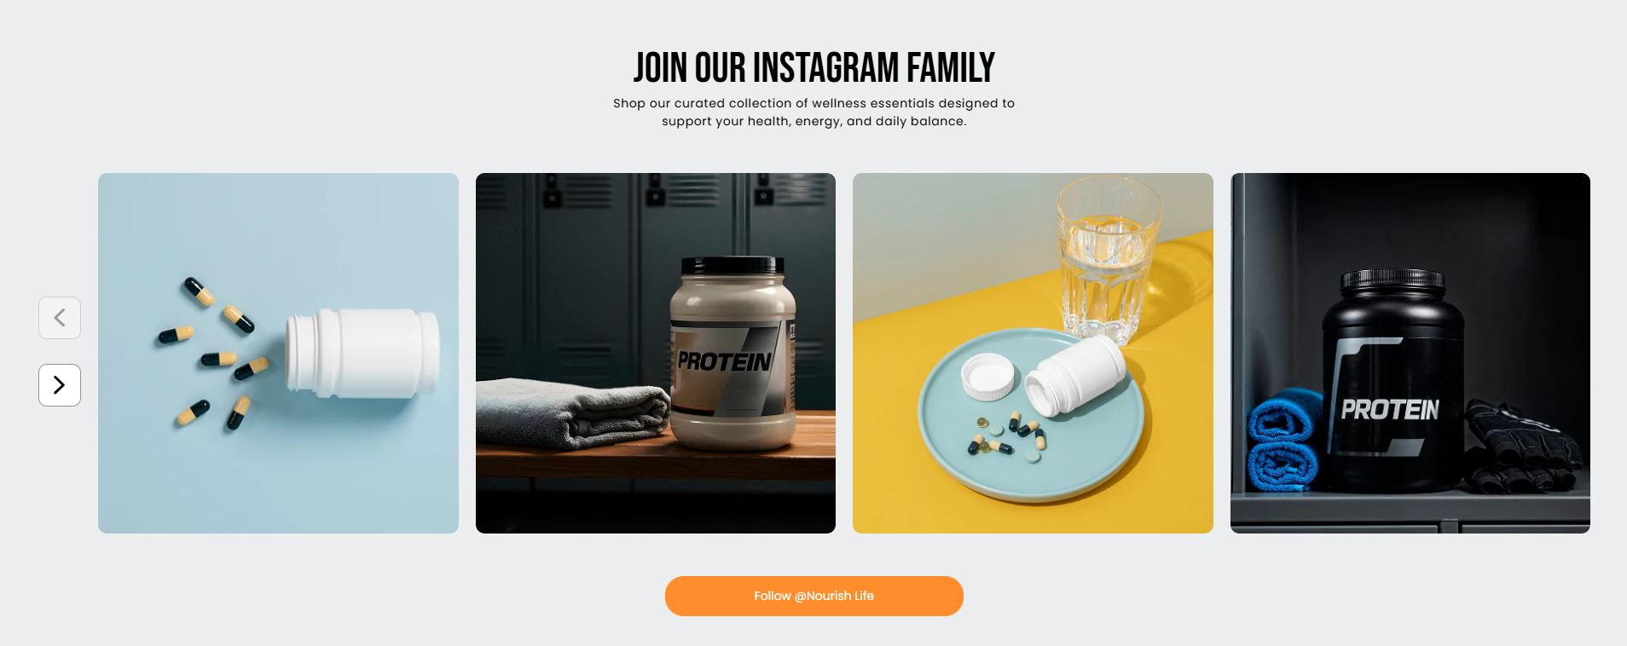The height and width of the screenshot is (646, 1627).
Task: Open the black protein tub photo
Action: [1410, 353]
